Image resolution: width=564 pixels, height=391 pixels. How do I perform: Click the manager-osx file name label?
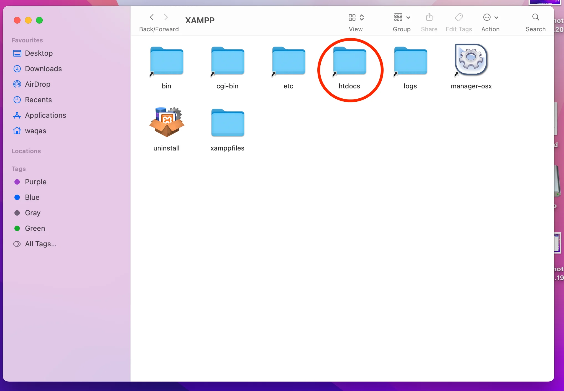pos(471,86)
